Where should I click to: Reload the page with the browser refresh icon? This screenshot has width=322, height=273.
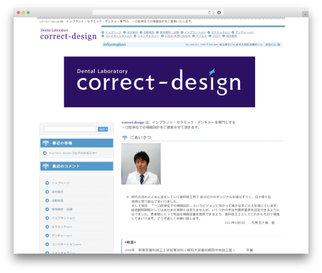[209, 12]
